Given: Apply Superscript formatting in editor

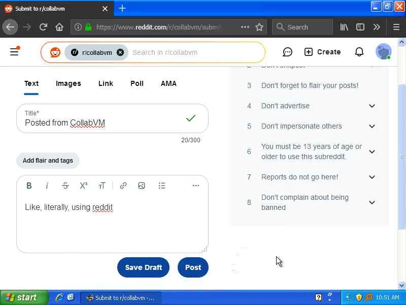Looking at the screenshot, I should click(83, 186).
